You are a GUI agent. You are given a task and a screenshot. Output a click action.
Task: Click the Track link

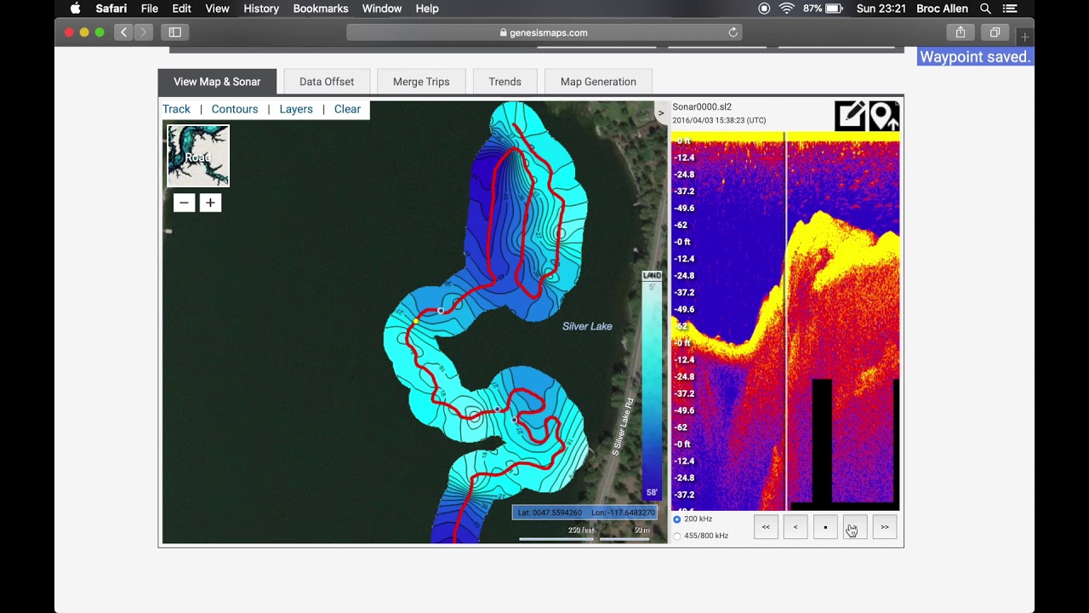[176, 109]
